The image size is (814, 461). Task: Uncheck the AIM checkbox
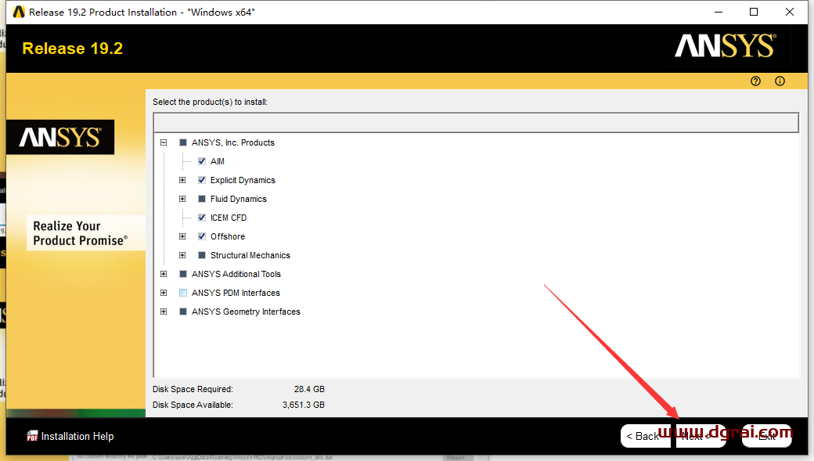pyautogui.click(x=202, y=161)
